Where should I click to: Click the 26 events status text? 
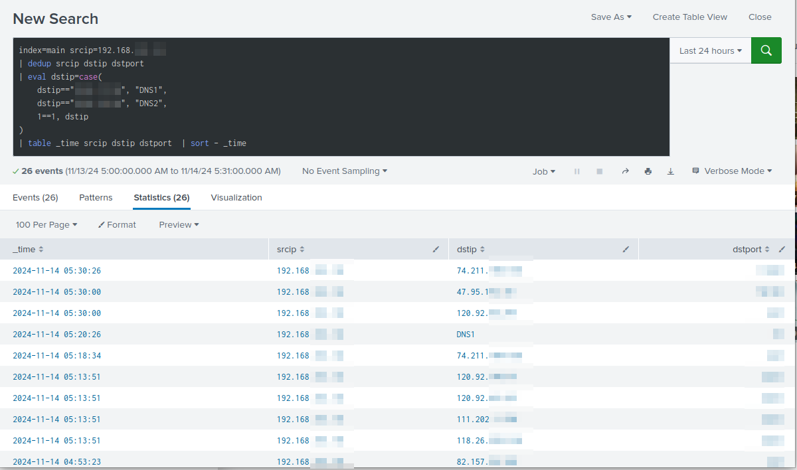click(x=42, y=171)
